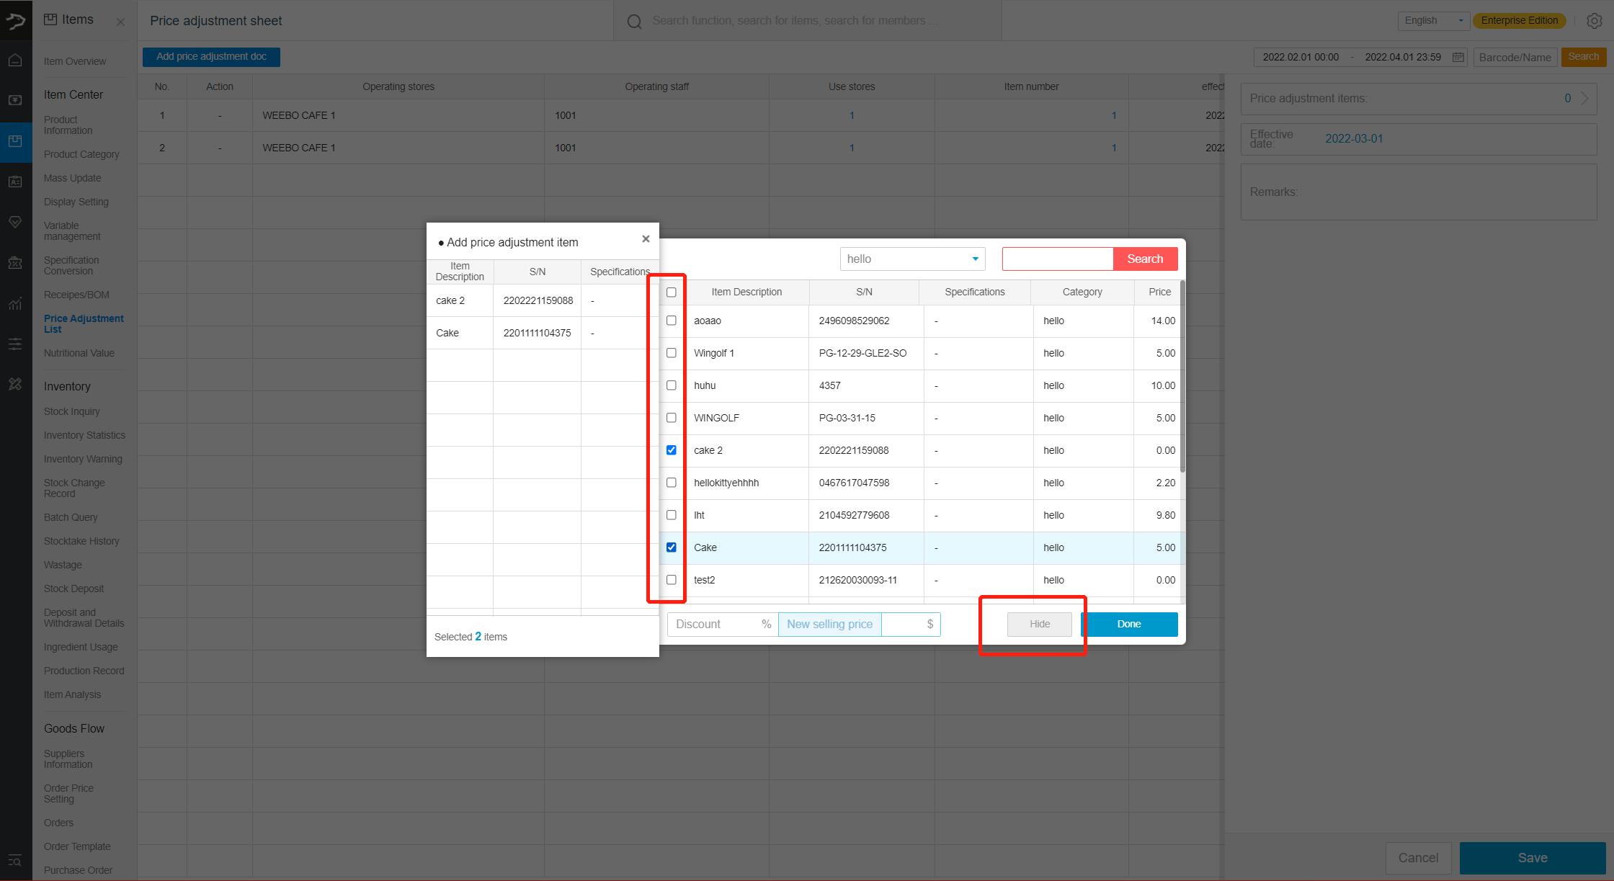The image size is (1614, 881).
Task: Click the Enterprise Edition badge
Action: pyautogui.click(x=1519, y=20)
